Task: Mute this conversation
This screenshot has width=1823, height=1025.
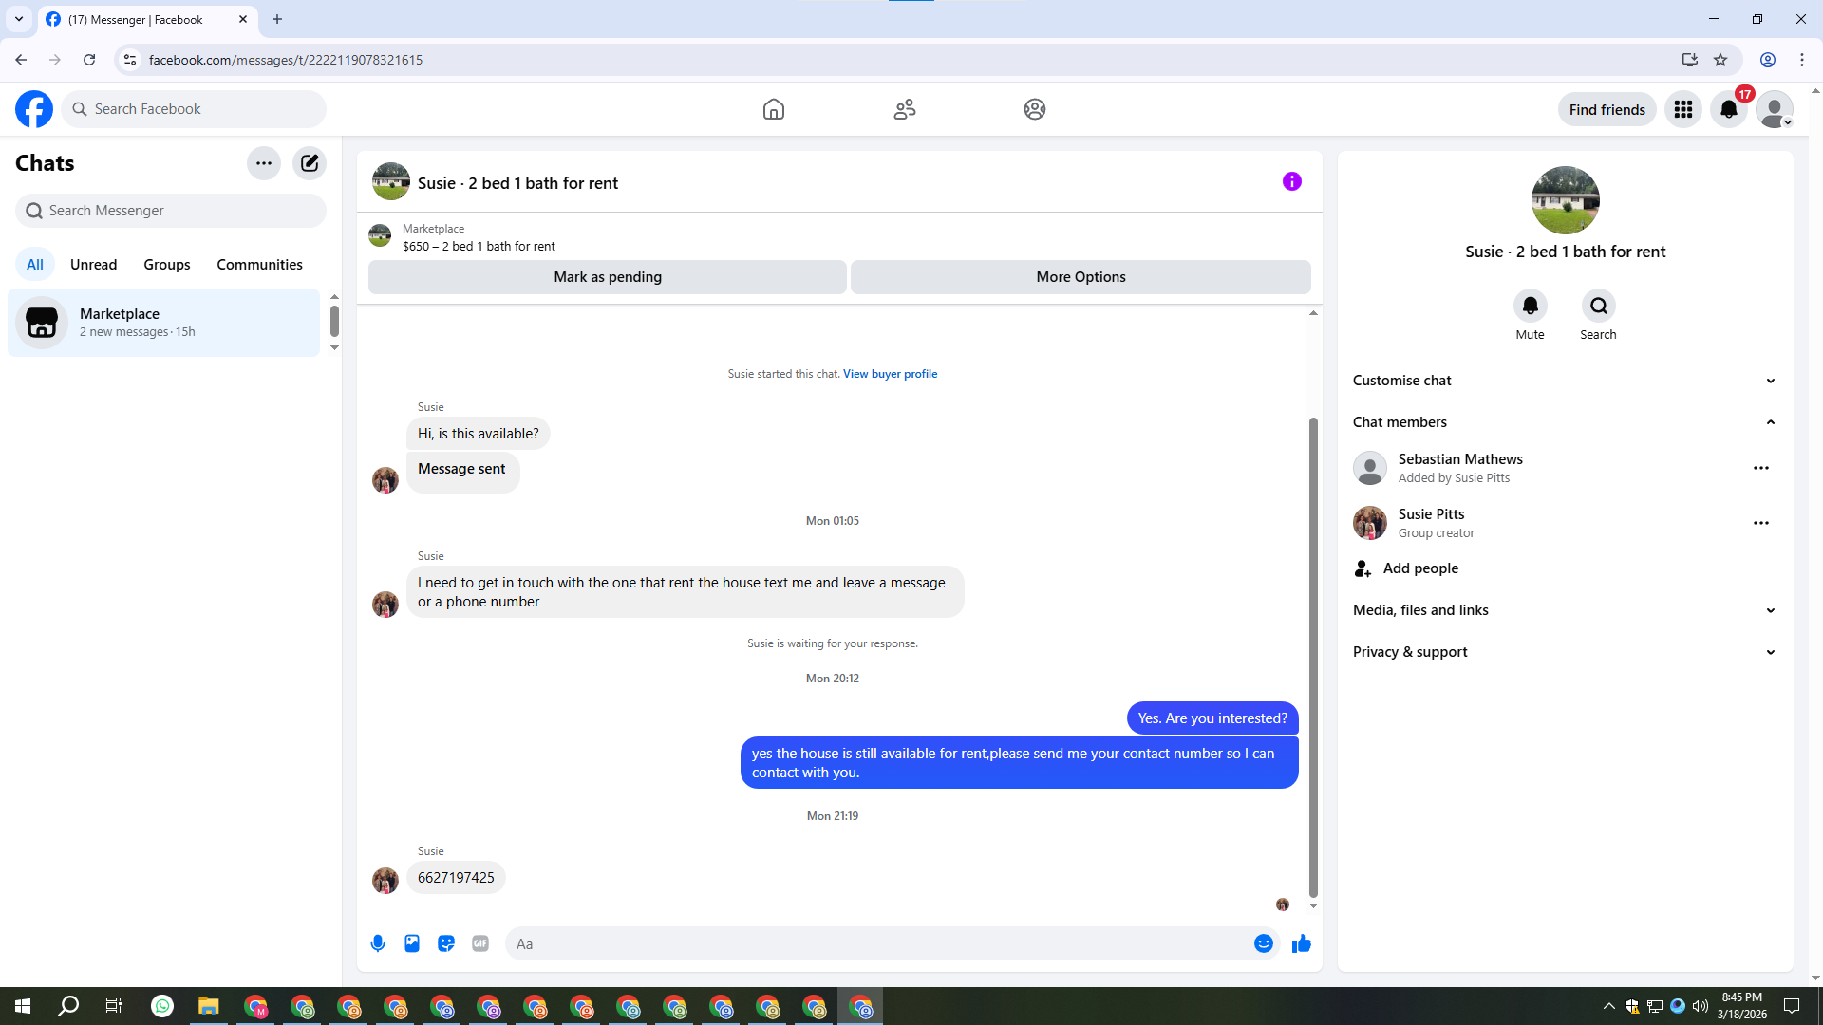Action: (x=1530, y=307)
